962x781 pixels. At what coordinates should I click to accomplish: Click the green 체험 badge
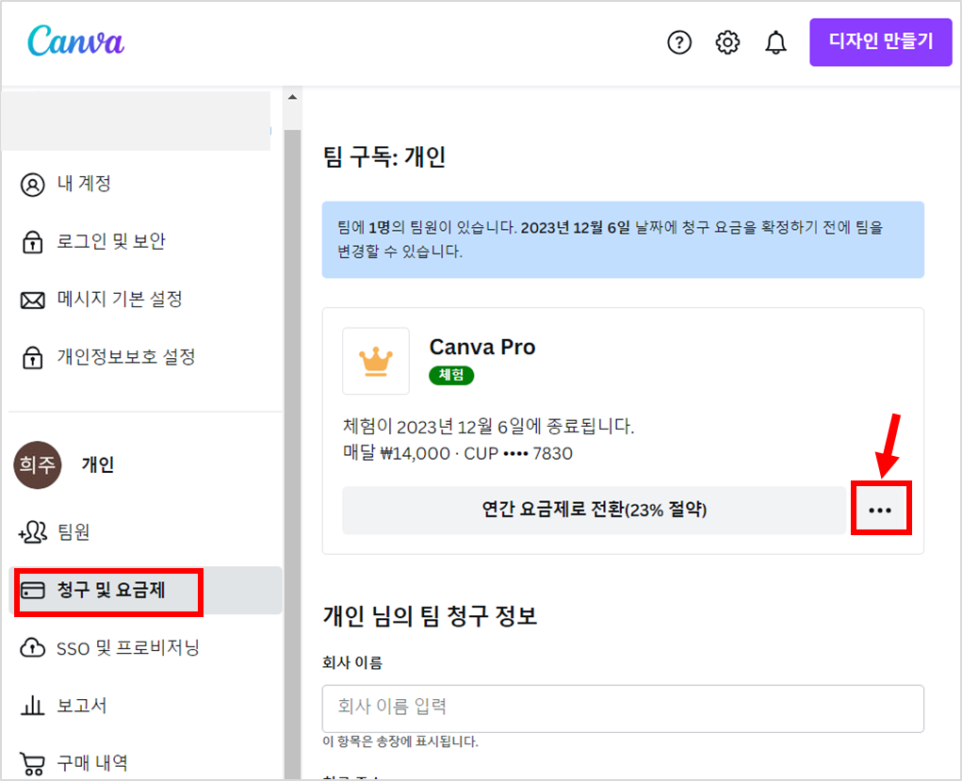point(451,375)
